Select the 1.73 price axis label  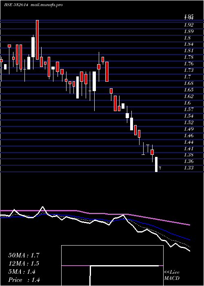pos(188,70)
